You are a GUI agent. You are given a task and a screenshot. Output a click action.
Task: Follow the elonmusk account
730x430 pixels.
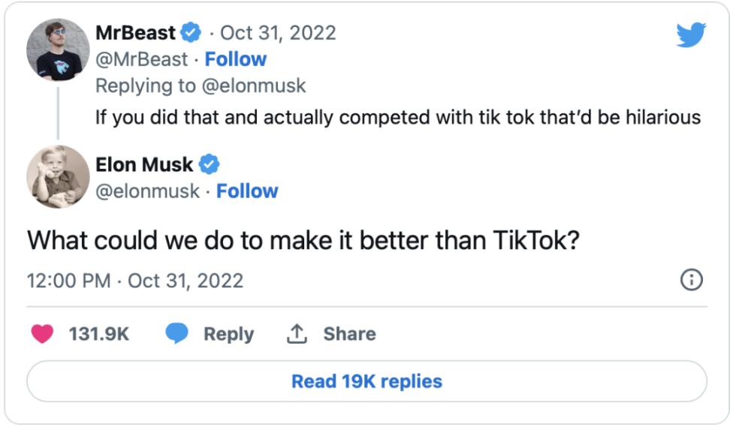[247, 191]
